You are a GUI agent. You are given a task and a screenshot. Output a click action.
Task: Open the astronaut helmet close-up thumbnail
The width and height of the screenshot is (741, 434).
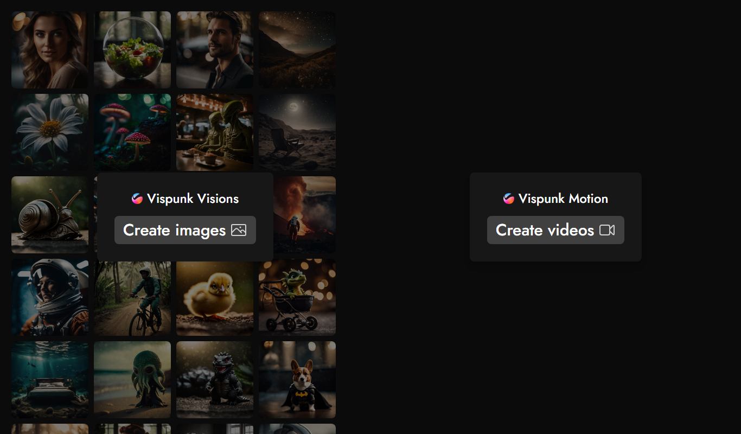(50, 297)
